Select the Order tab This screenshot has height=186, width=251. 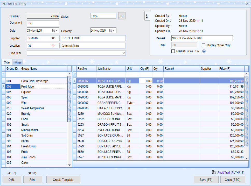point(7,62)
